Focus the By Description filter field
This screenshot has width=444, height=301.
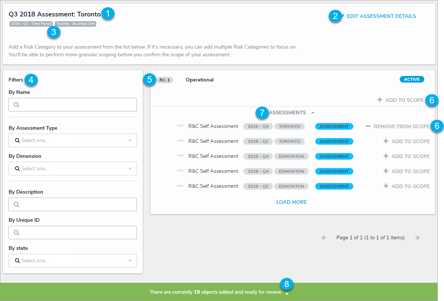tap(72, 204)
